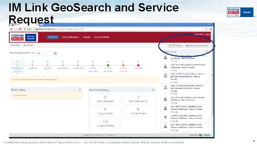257x144 pixels.
Task: Click the browser back arrow
Action: pos(11,29)
